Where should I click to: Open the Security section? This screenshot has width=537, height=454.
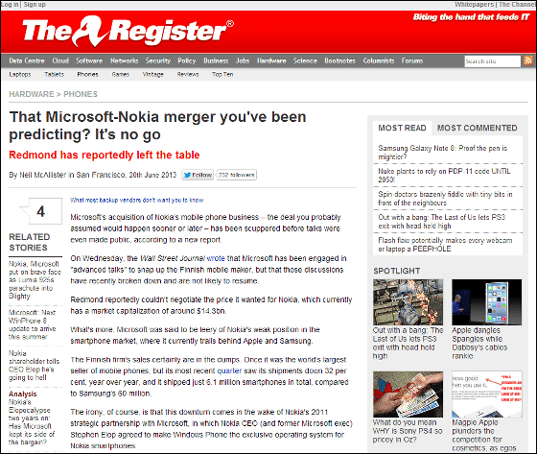point(158,60)
